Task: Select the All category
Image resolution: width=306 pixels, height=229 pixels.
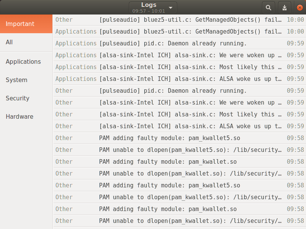Action: (x=26, y=42)
